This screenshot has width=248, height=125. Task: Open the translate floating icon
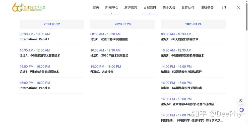pyautogui.click(x=241, y=101)
